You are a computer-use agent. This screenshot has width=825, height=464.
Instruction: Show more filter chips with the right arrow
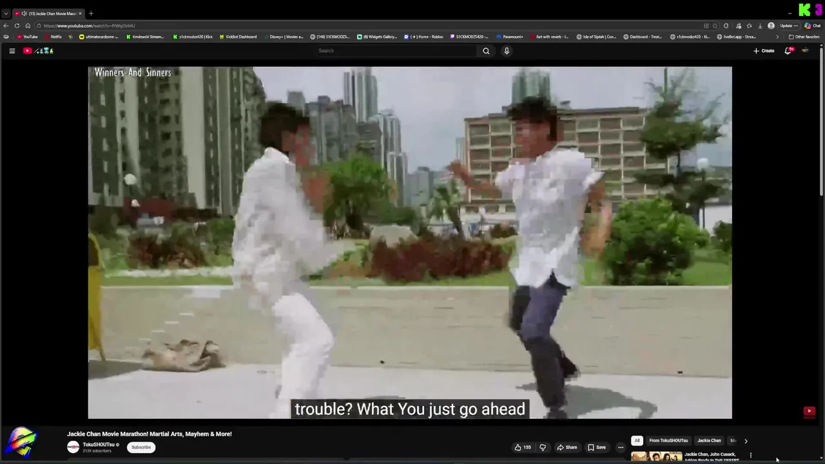(x=746, y=441)
